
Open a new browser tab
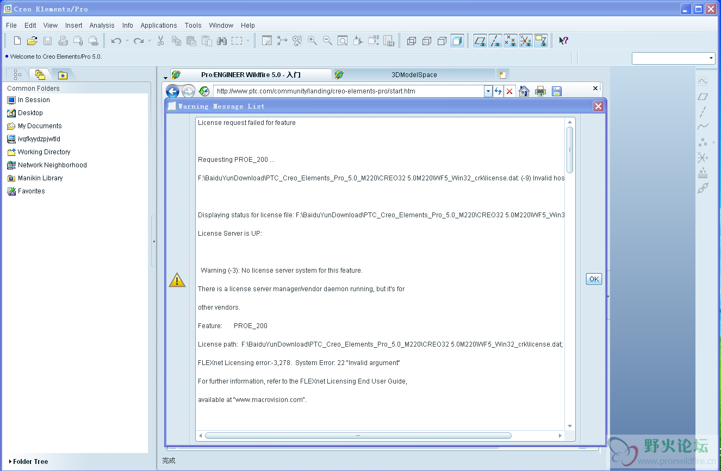[x=503, y=75]
